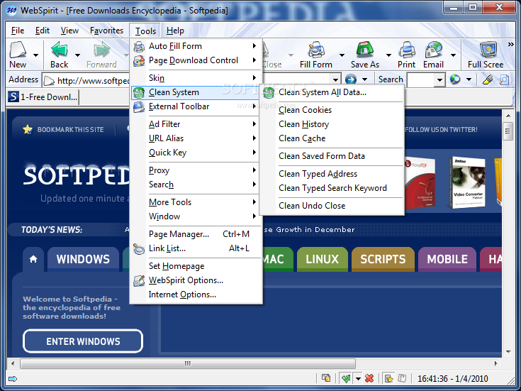The height and width of the screenshot is (391, 521).
Task: Open the Edit menu
Action: [x=43, y=31]
